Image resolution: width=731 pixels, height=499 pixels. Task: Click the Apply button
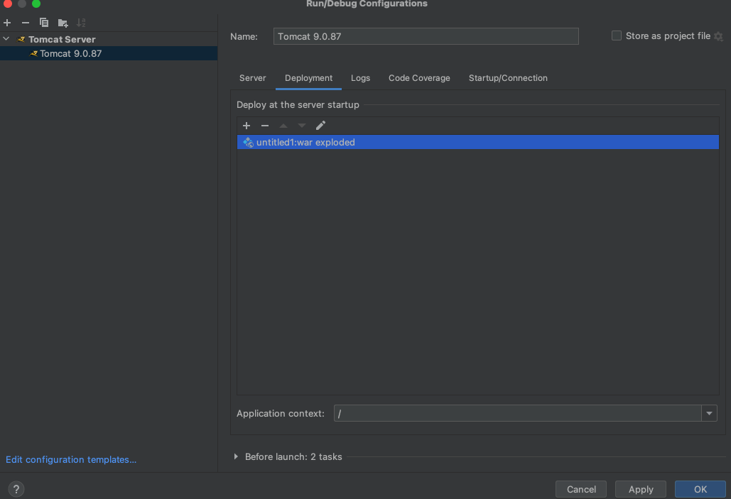point(641,489)
